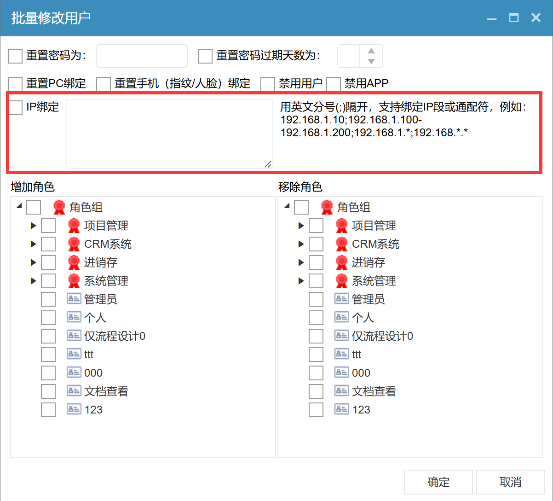Click the 角色组 root badge icon under 增加角色
The image size is (553, 501).
(59, 207)
